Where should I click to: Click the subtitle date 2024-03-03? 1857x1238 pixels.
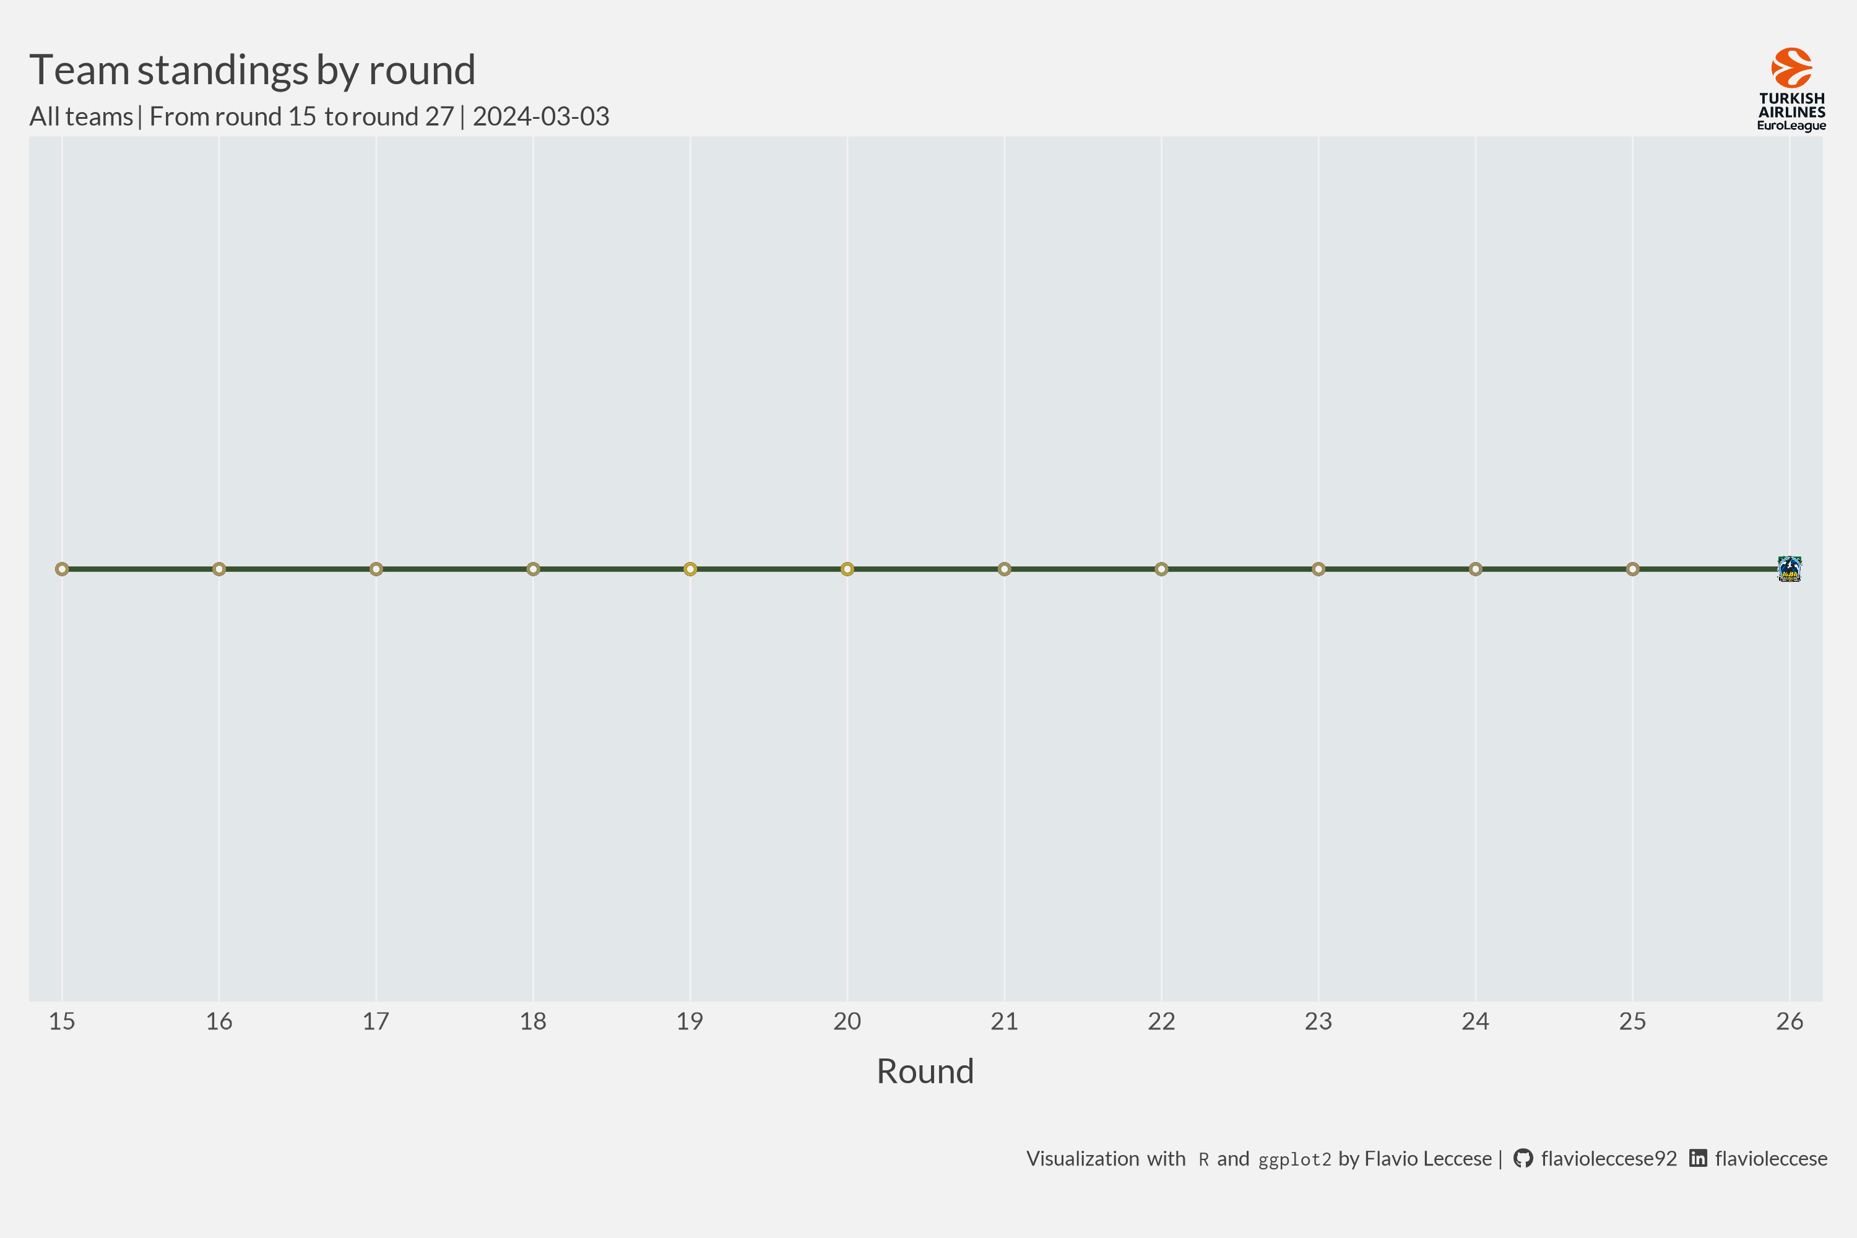(541, 117)
